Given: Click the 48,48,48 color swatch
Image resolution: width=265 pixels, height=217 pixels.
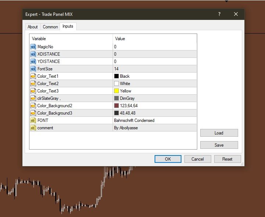Looking at the screenshot, I should tap(116, 113).
